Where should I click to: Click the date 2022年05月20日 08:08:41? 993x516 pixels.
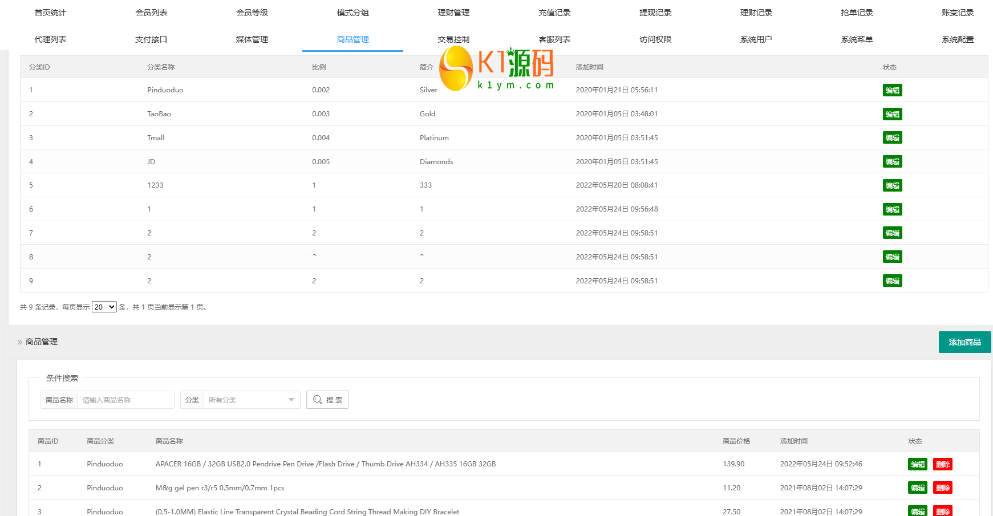617,185
